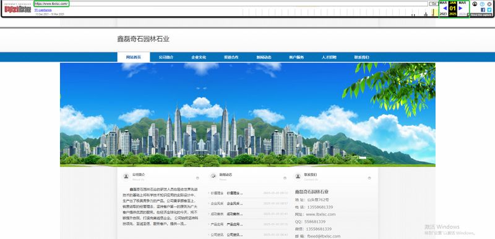This screenshot has width=495, height=239.
Task: Open the 渠道合作 navigation menu item
Action: click(231, 57)
